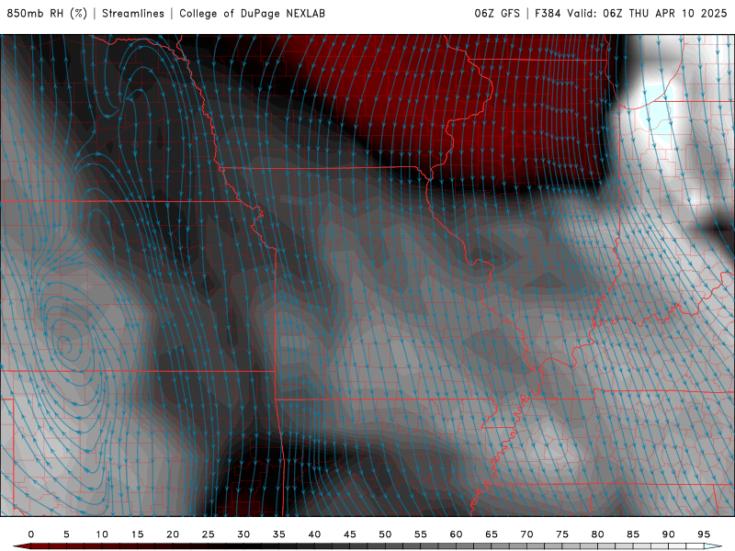The height and width of the screenshot is (551, 735).
Task: Click "Valid: 06Z THU APR 10 2025" text
Action: coord(647,13)
